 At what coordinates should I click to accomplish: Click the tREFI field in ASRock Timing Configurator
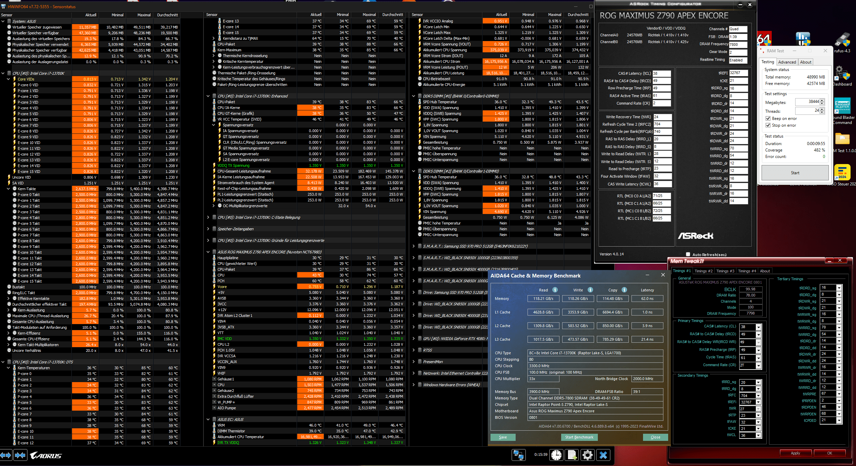tap(738, 73)
